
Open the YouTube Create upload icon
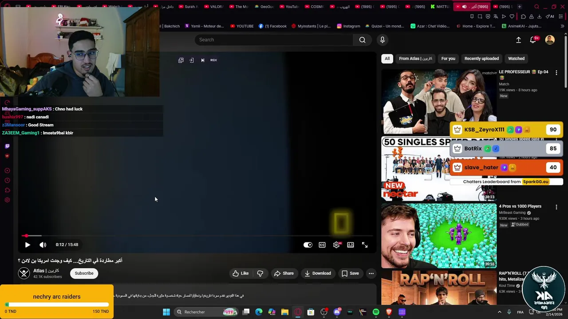[x=518, y=40]
